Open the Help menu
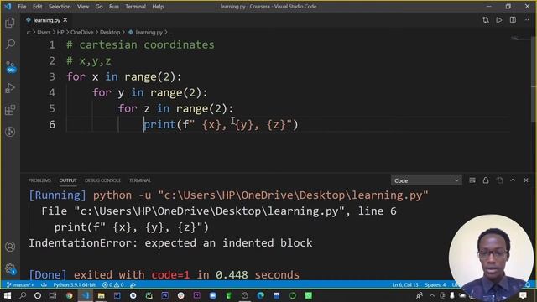 click(158, 7)
